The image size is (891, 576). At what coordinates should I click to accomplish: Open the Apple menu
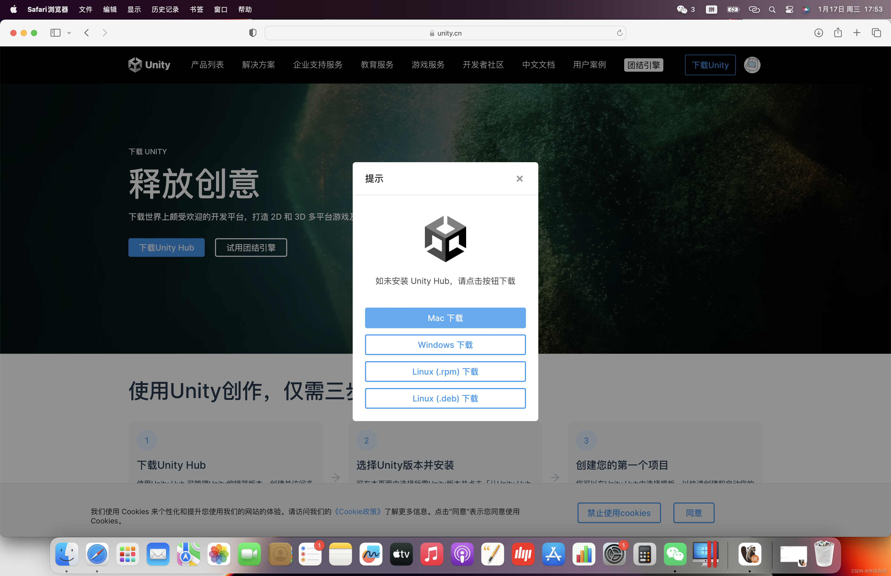(x=13, y=9)
